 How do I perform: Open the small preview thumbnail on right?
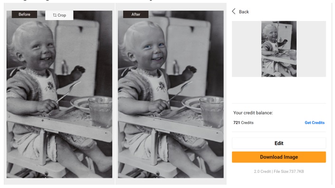point(279,49)
